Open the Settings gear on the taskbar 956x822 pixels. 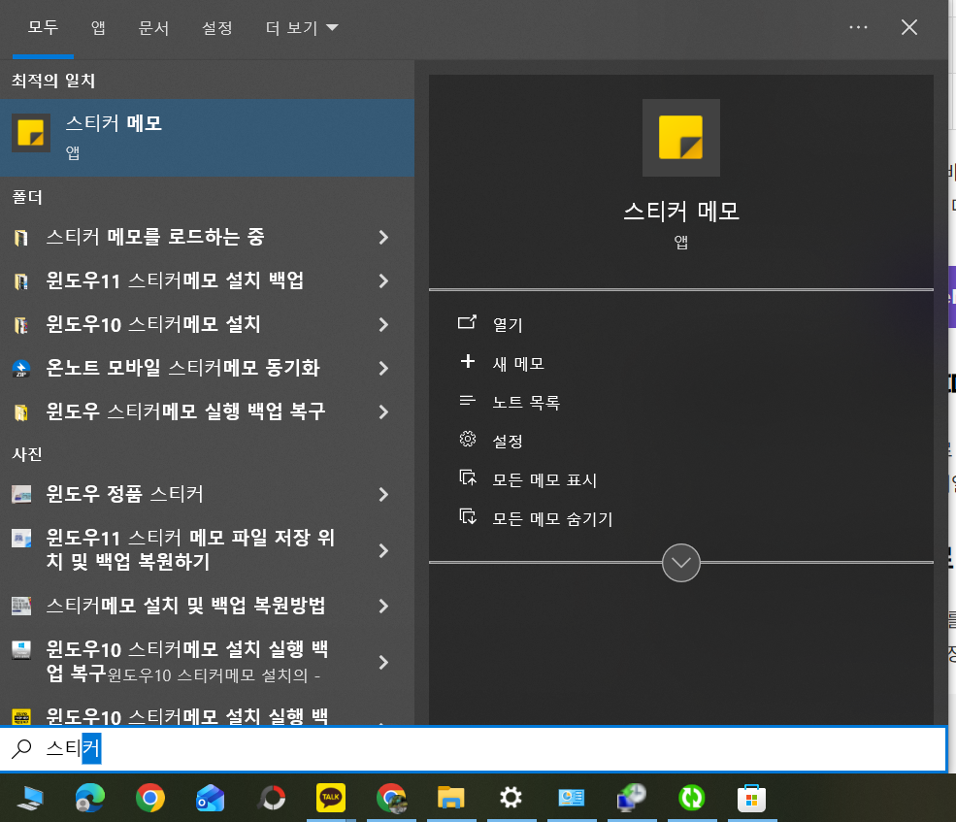(511, 798)
